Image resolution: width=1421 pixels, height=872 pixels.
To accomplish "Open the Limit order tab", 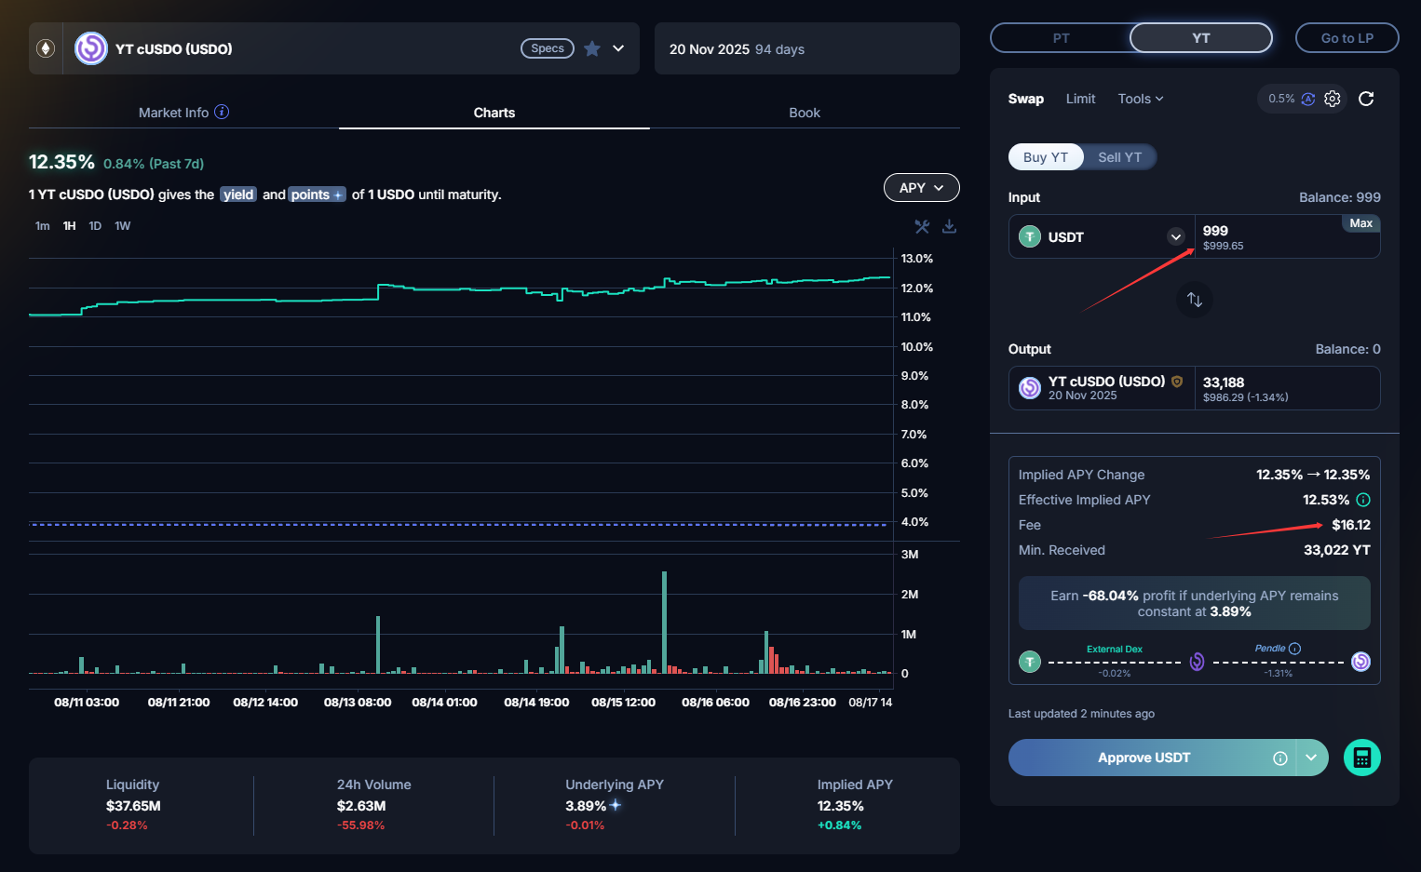I will pos(1080,99).
